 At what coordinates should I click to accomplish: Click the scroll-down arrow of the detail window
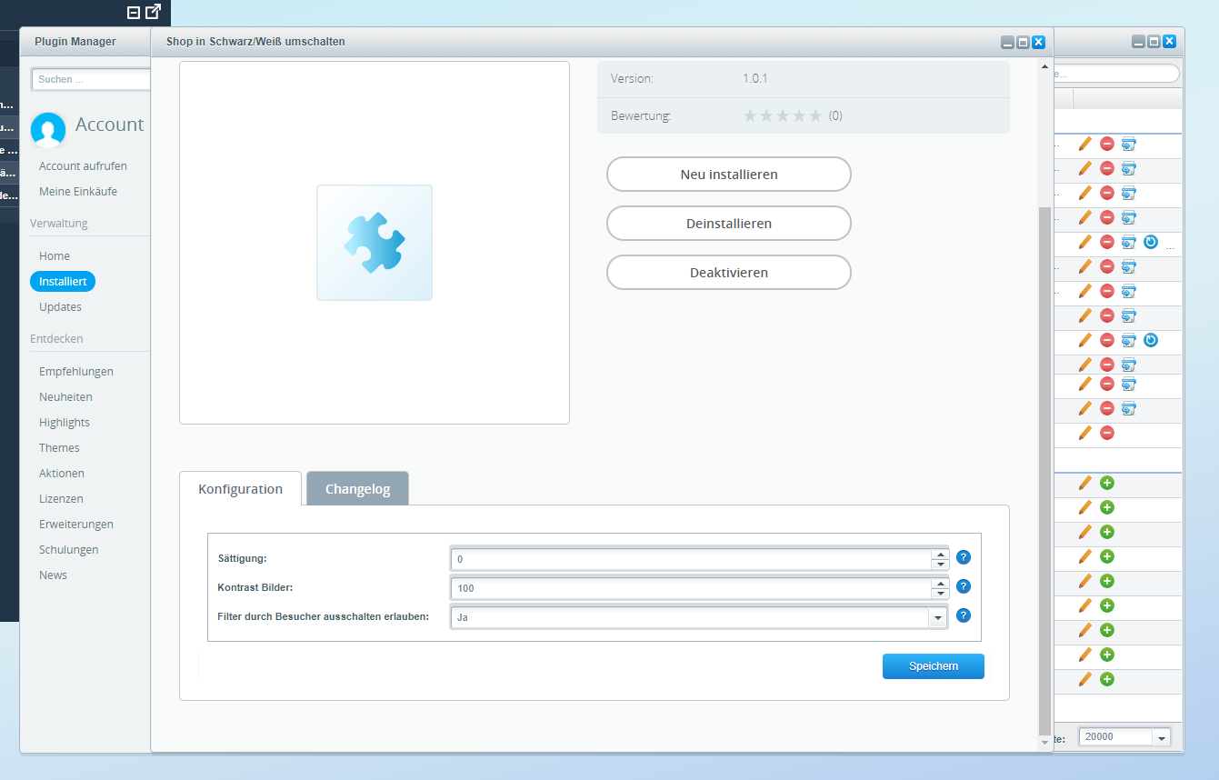[x=1044, y=743]
